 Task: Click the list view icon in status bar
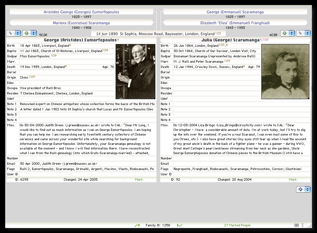(x=296, y=225)
